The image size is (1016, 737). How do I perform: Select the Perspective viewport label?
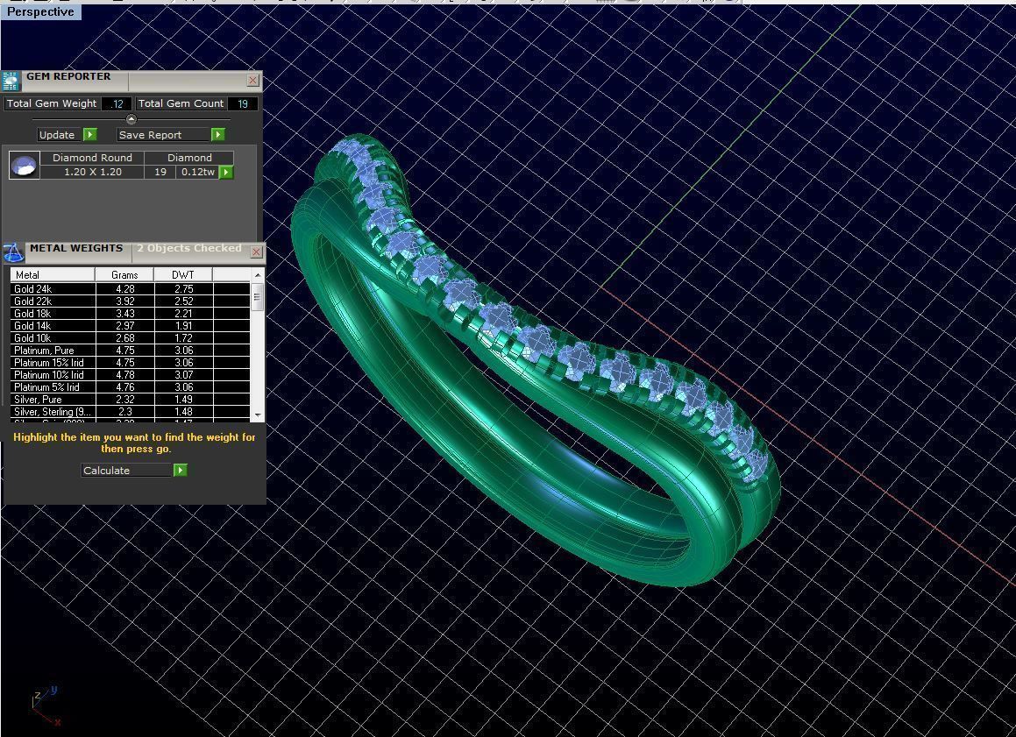pos(41,11)
